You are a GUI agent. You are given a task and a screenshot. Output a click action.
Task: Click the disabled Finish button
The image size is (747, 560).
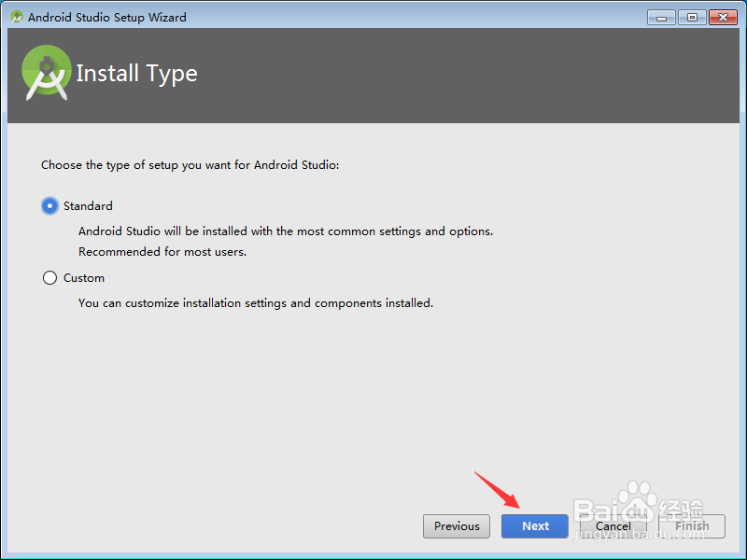692,525
